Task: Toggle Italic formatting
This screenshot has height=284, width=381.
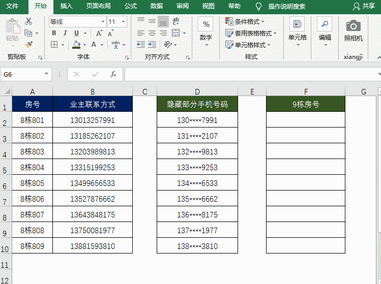Action: click(65, 33)
